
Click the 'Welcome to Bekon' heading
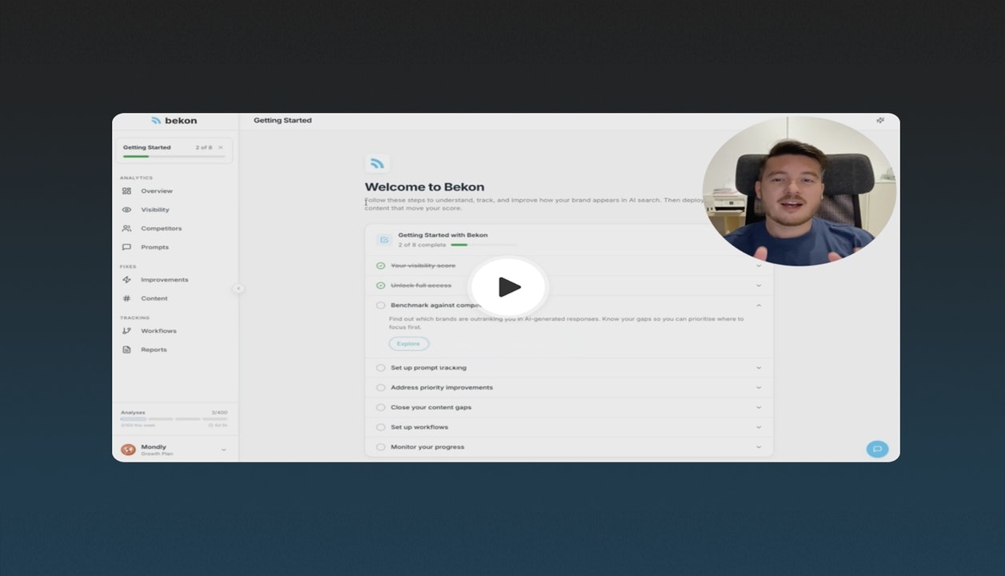tap(424, 187)
